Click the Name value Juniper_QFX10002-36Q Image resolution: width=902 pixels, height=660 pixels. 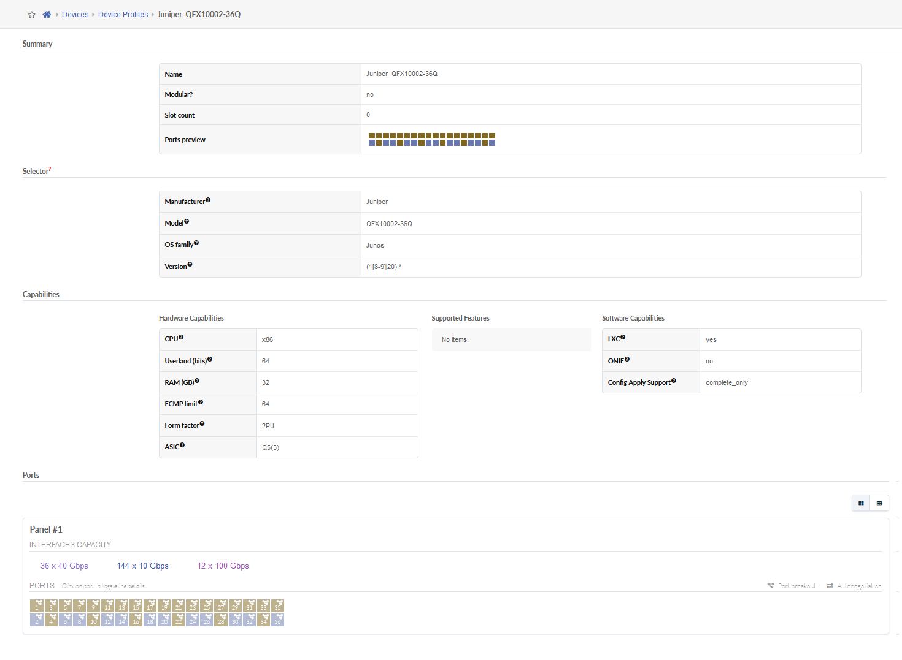tap(402, 74)
